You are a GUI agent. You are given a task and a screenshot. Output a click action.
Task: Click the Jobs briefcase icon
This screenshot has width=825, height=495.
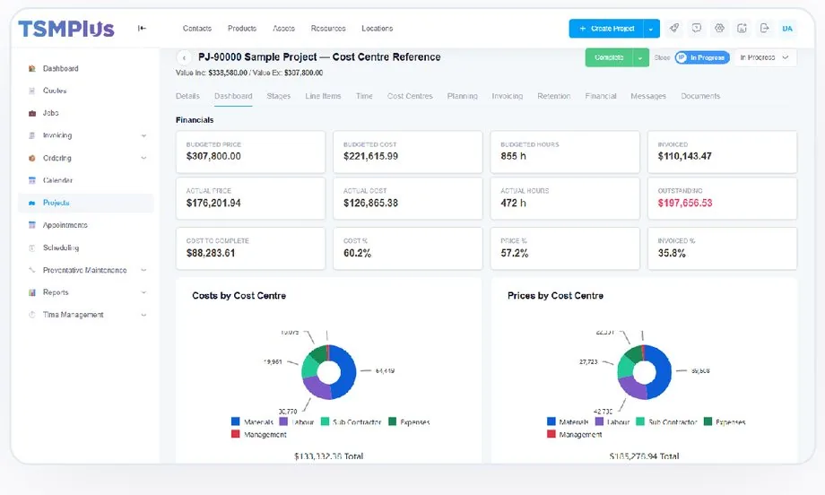(32, 113)
